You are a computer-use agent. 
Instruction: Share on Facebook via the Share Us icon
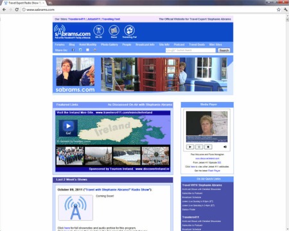[73, 50]
